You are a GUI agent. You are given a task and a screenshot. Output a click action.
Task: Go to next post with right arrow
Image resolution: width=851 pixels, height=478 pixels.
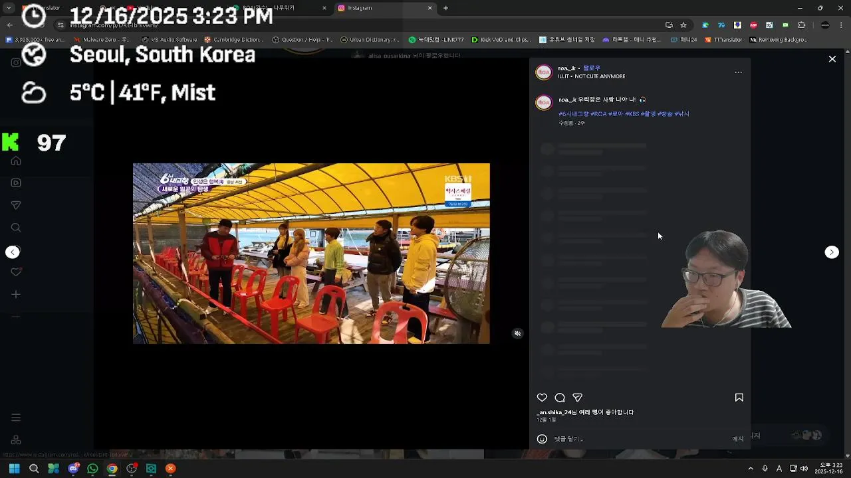point(832,252)
